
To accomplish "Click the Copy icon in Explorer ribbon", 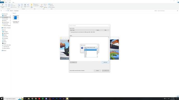I will [6, 6].
